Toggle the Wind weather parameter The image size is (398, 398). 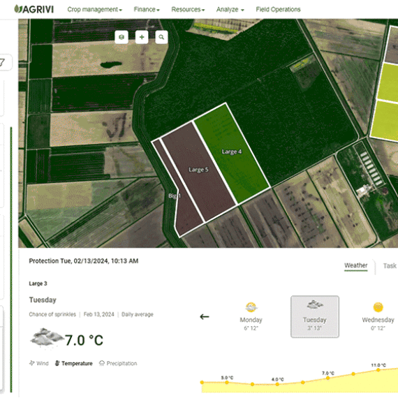pyautogui.click(x=39, y=363)
